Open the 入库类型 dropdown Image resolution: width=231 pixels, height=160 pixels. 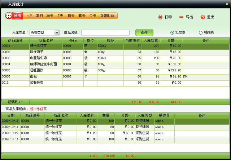(57, 32)
